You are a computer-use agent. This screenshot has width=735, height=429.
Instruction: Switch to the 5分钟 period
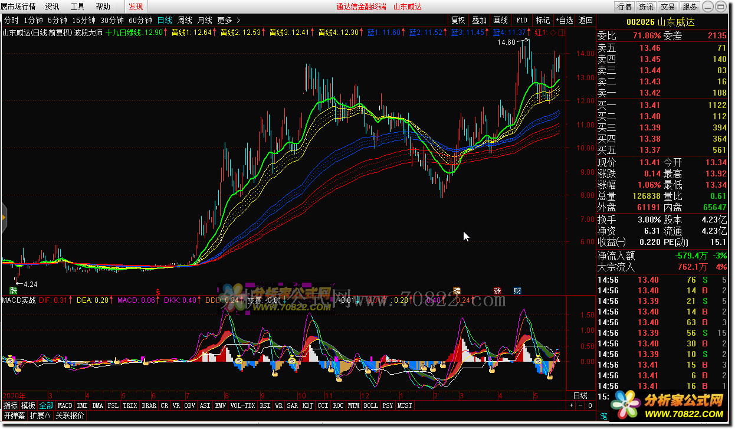[58, 19]
